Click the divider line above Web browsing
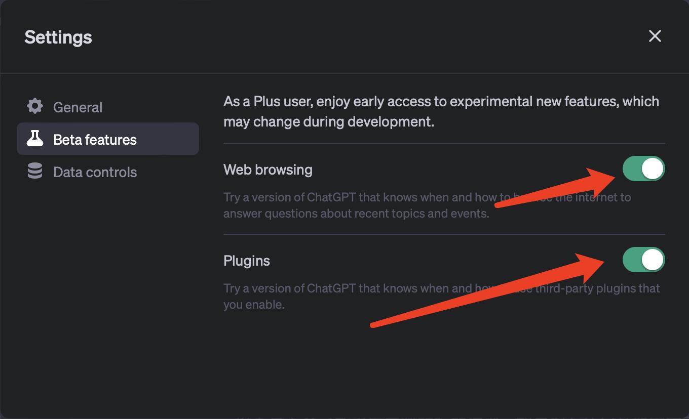Image resolution: width=689 pixels, height=419 pixels. tap(444, 143)
